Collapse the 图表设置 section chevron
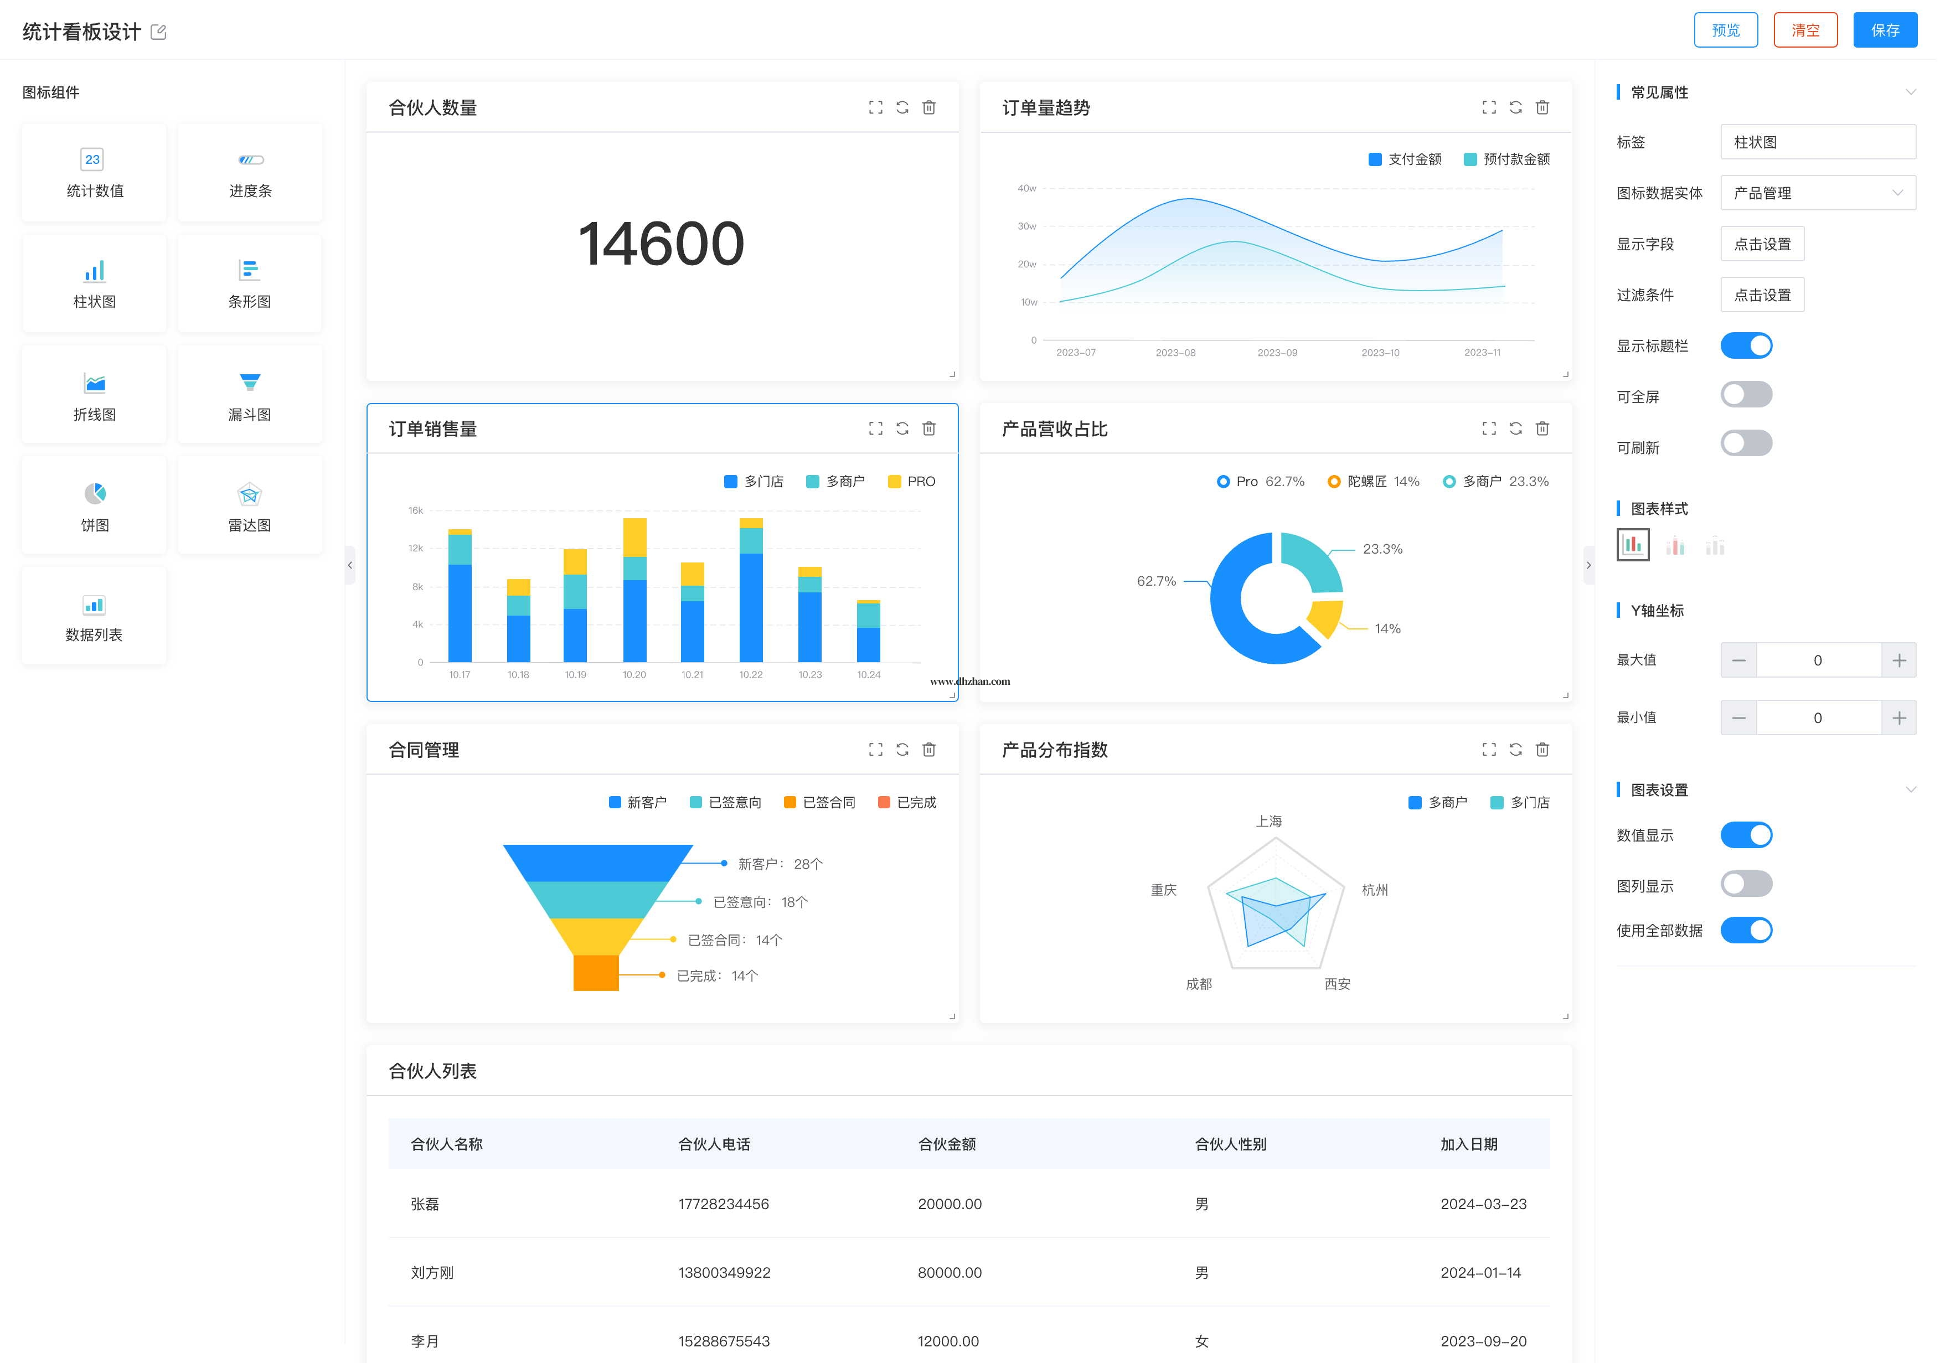This screenshot has width=1940, height=1363. click(1911, 789)
